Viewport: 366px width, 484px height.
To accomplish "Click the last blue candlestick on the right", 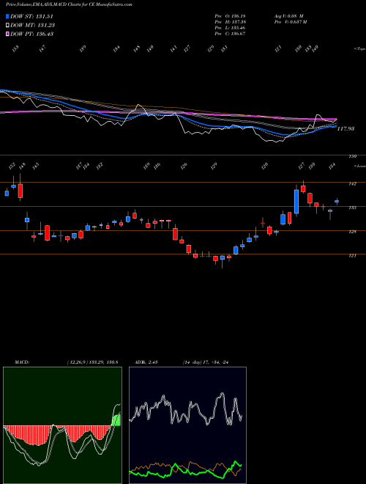I will 337,201.
